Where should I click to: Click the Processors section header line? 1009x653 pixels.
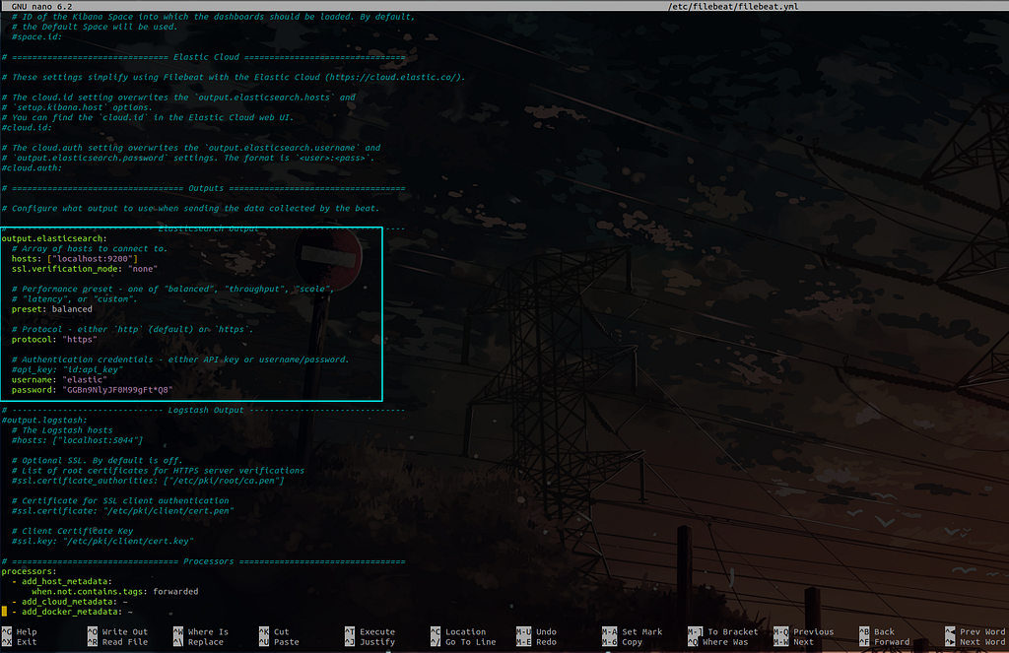click(203, 561)
